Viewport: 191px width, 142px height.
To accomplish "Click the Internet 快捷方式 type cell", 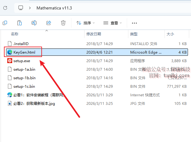I will click(145, 95).
